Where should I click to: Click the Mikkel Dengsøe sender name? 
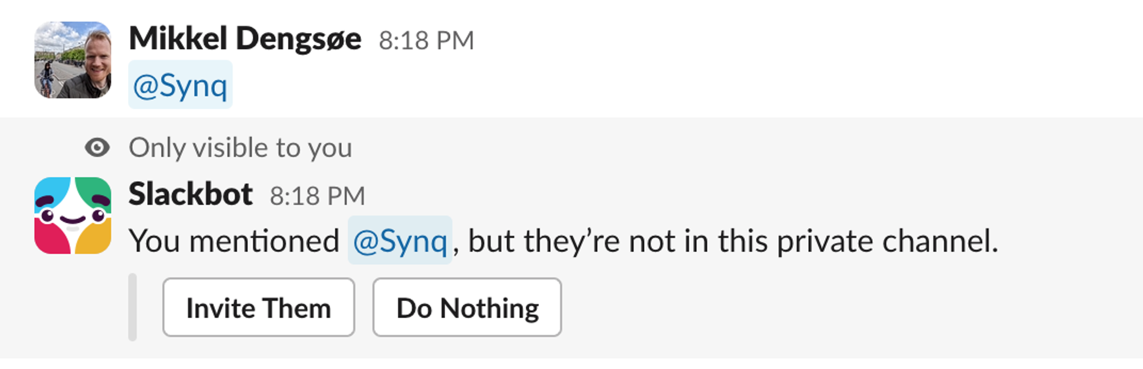[245, 39]
